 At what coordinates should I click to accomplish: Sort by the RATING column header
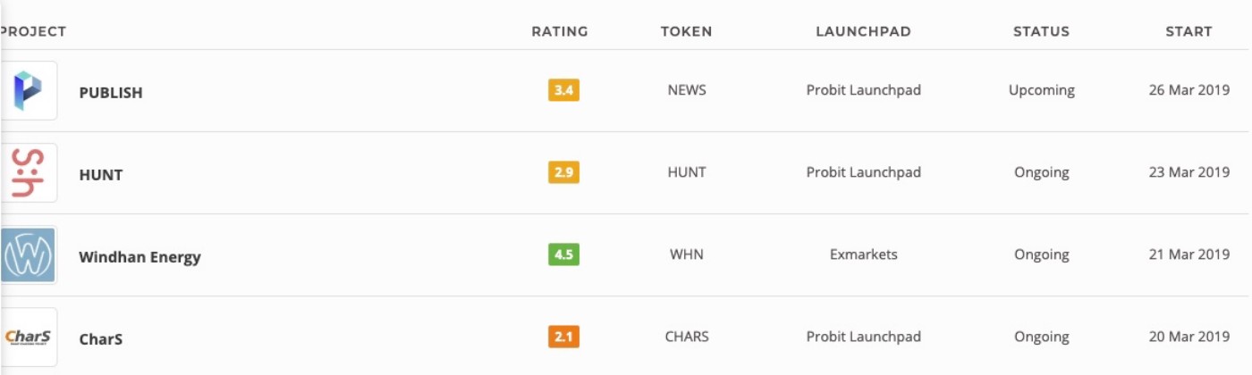(x=560, y=31)
